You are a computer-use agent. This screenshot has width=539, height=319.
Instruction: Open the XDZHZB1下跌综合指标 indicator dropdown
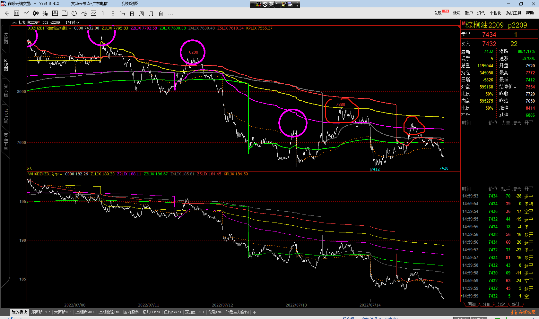50,28
